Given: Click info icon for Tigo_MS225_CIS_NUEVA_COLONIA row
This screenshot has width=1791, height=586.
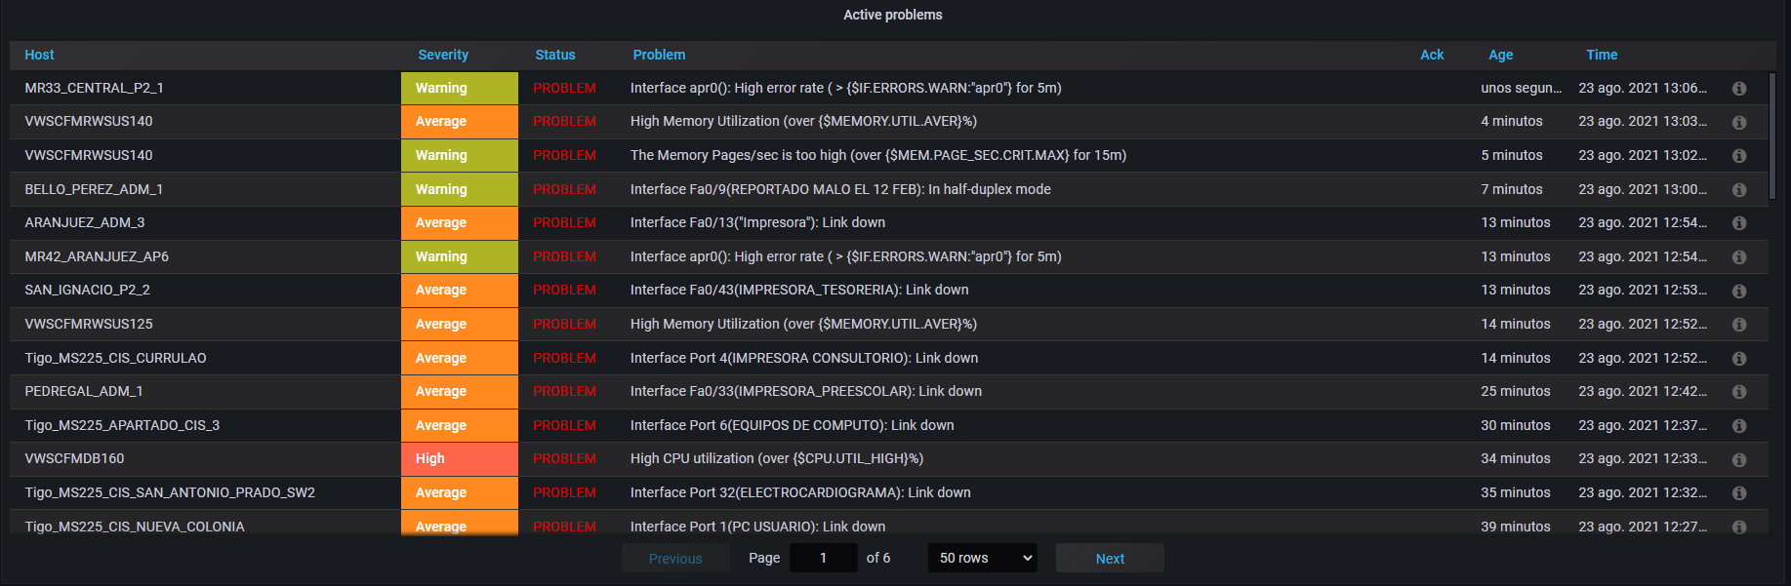Looking at the screenshot, I should [x=1739, y=527].
